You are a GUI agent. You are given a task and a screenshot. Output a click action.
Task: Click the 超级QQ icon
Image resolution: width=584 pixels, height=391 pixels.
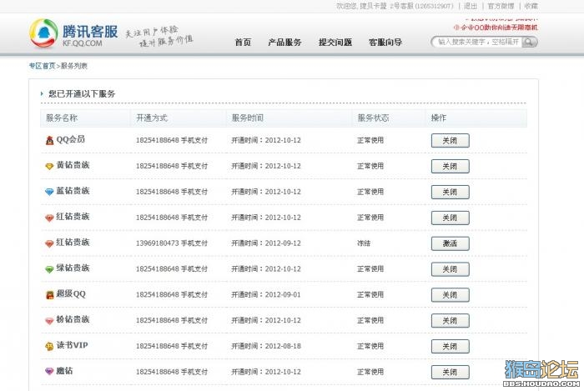click(49, 294)
